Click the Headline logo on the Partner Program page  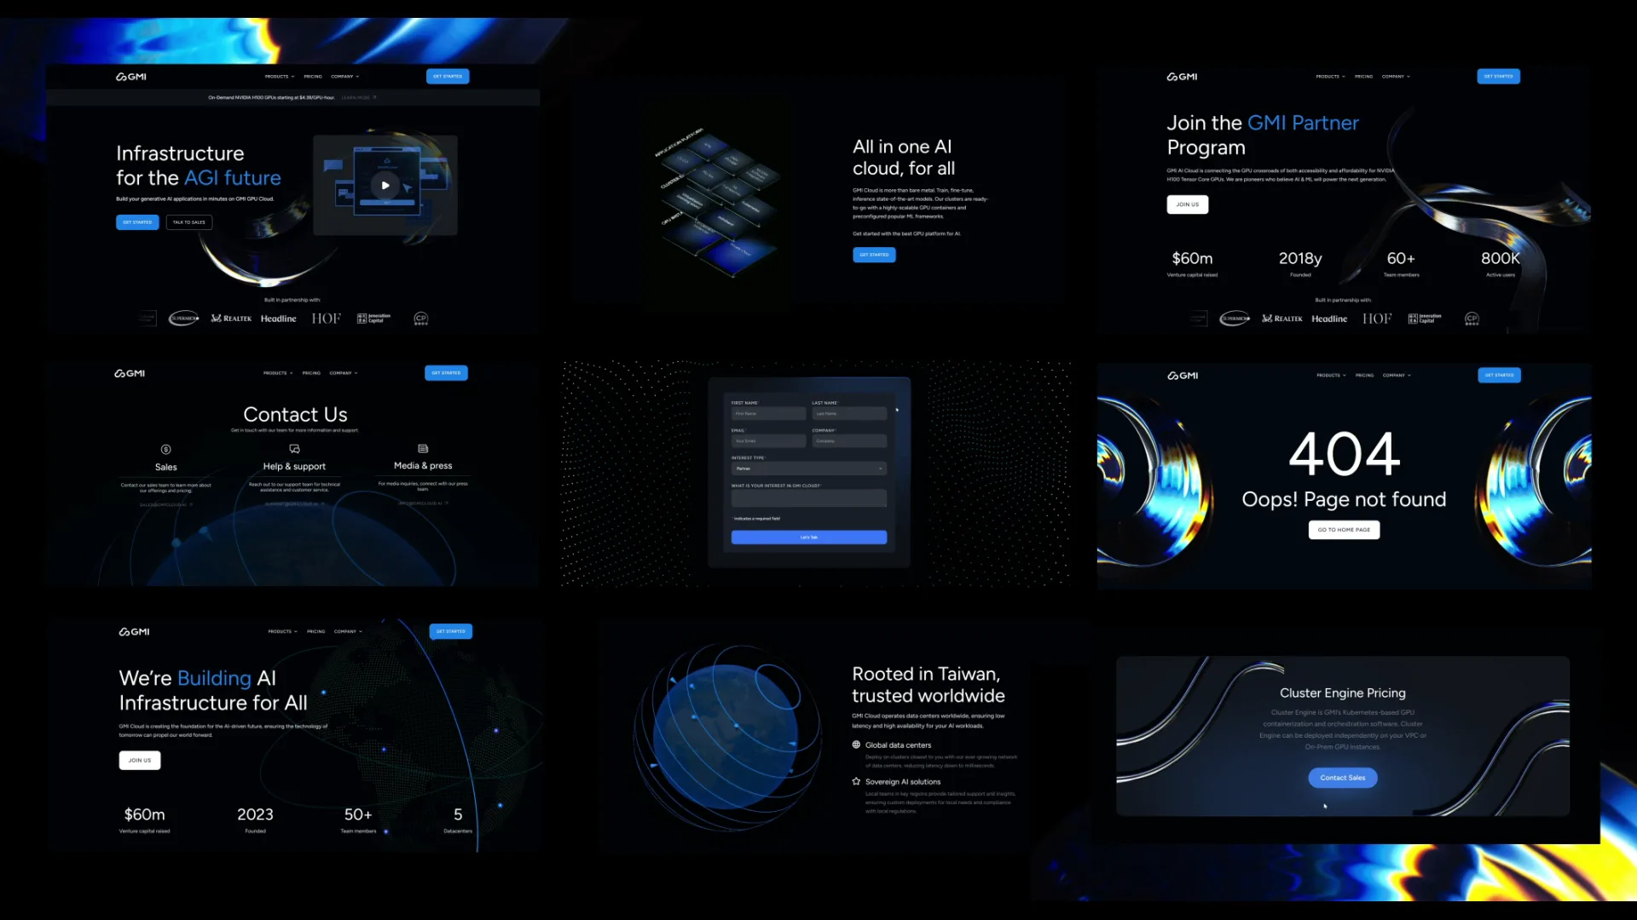tap(1330, 319)
